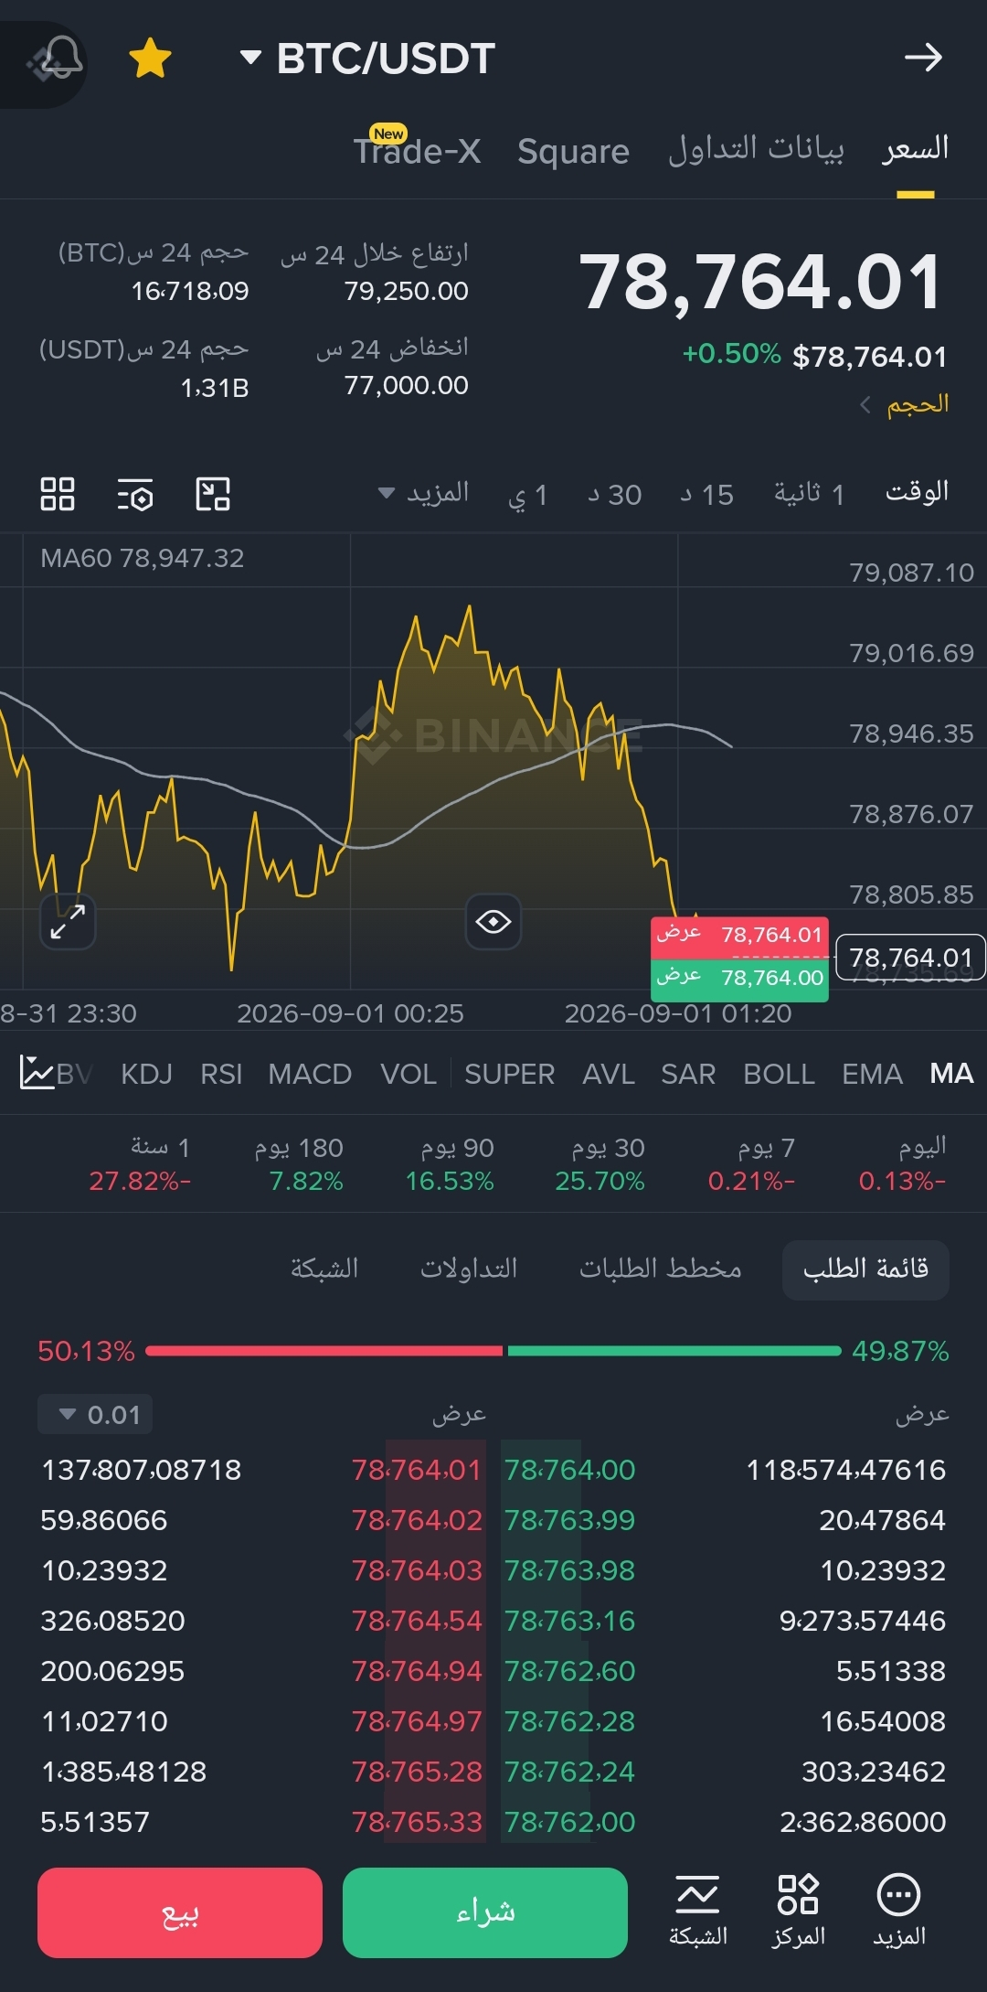Tap the red بيع sell button
987x1992 pixels.
click(x=180, y=1912)
